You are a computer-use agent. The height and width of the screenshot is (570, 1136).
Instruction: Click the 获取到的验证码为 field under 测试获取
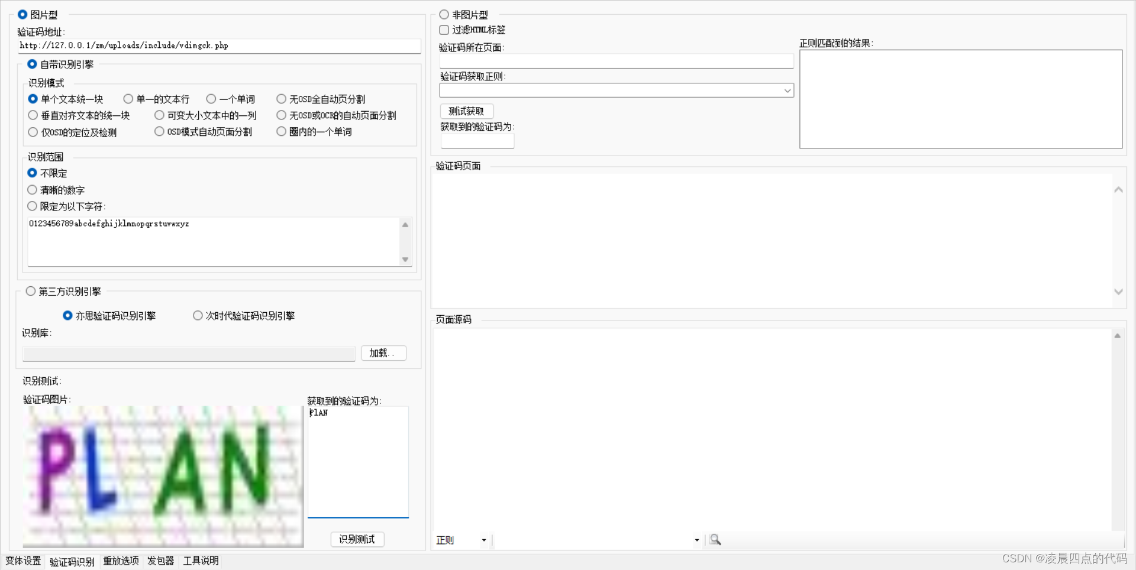click(477, 141)
